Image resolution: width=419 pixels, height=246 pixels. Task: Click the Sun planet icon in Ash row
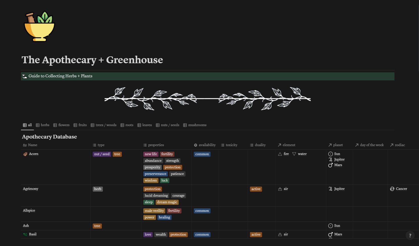[331, 226]
